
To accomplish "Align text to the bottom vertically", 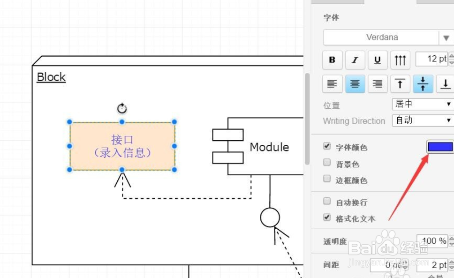I will coord(446,84).
